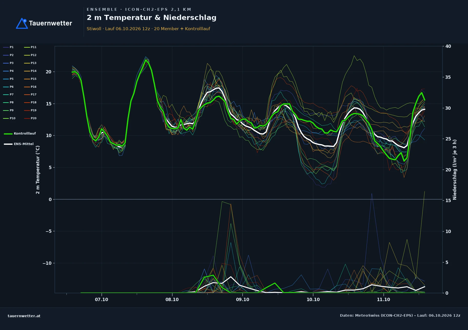Hide the ENS-Mittel legend line
The height and width of the screenshot is (330, 468).
click(x=19, y=144)
